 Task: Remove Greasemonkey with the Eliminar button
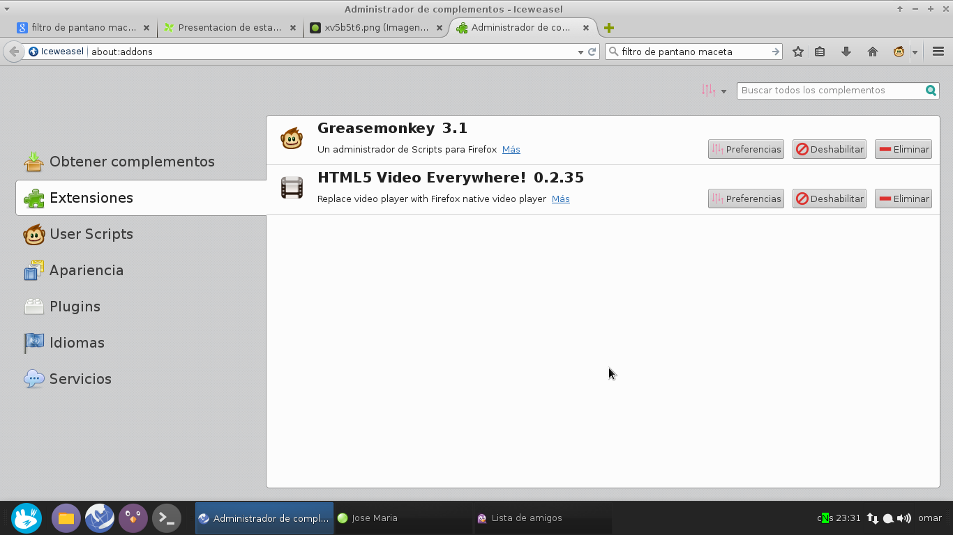903,149
